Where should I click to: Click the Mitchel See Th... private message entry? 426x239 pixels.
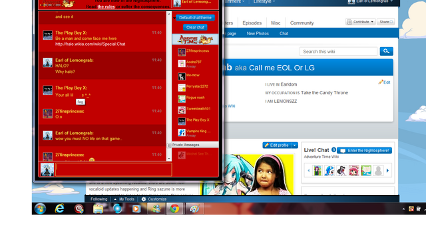195,155
